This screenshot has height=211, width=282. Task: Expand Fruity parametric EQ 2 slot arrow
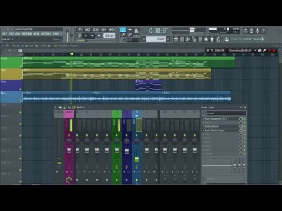(x=203, y=118)
